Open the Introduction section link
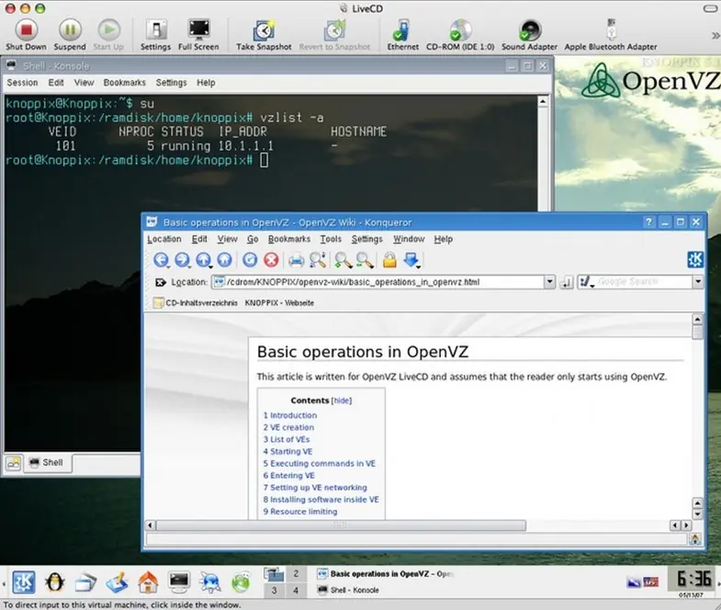 (289, 415)
